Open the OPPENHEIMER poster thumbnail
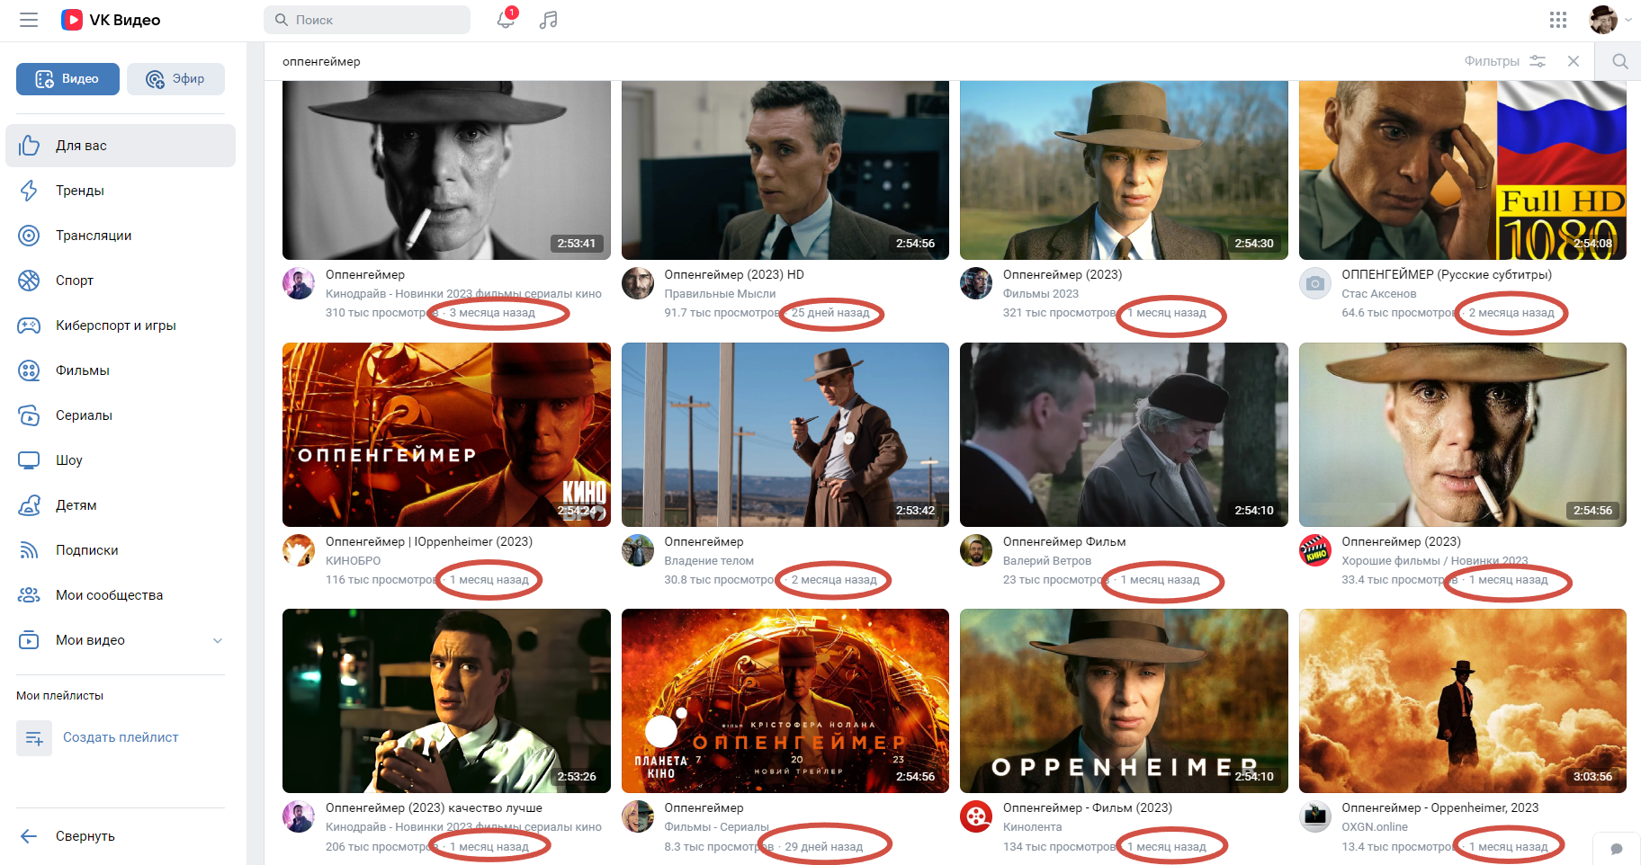The height and width of the screenshot is (865, 1641). [x=1124, y=700]
